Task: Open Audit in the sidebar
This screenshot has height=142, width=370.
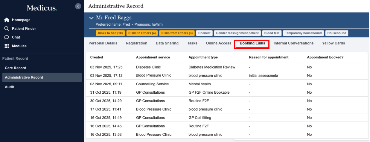Action: coord(9,87)
